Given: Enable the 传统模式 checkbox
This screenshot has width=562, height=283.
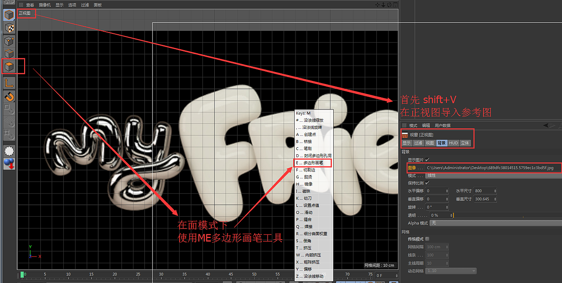Looking at the screenshot, I should pyautogui.click(x=427, y=239).
